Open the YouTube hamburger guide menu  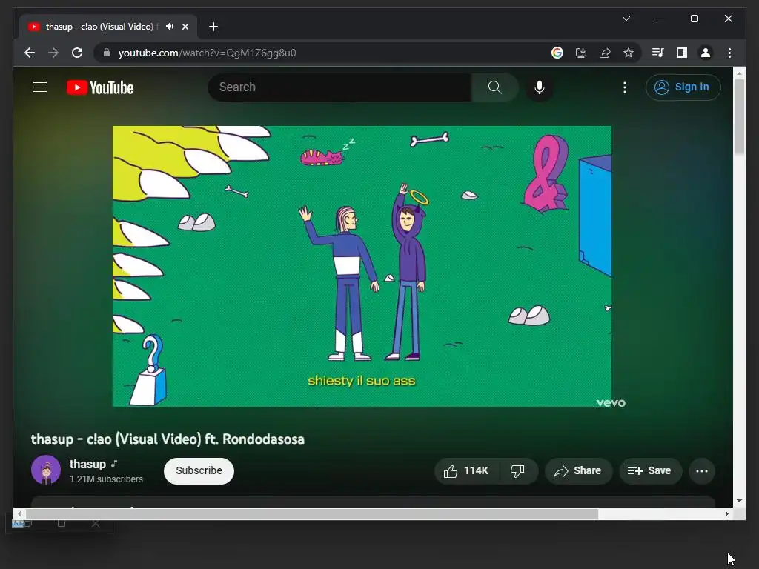coord(40,87)
